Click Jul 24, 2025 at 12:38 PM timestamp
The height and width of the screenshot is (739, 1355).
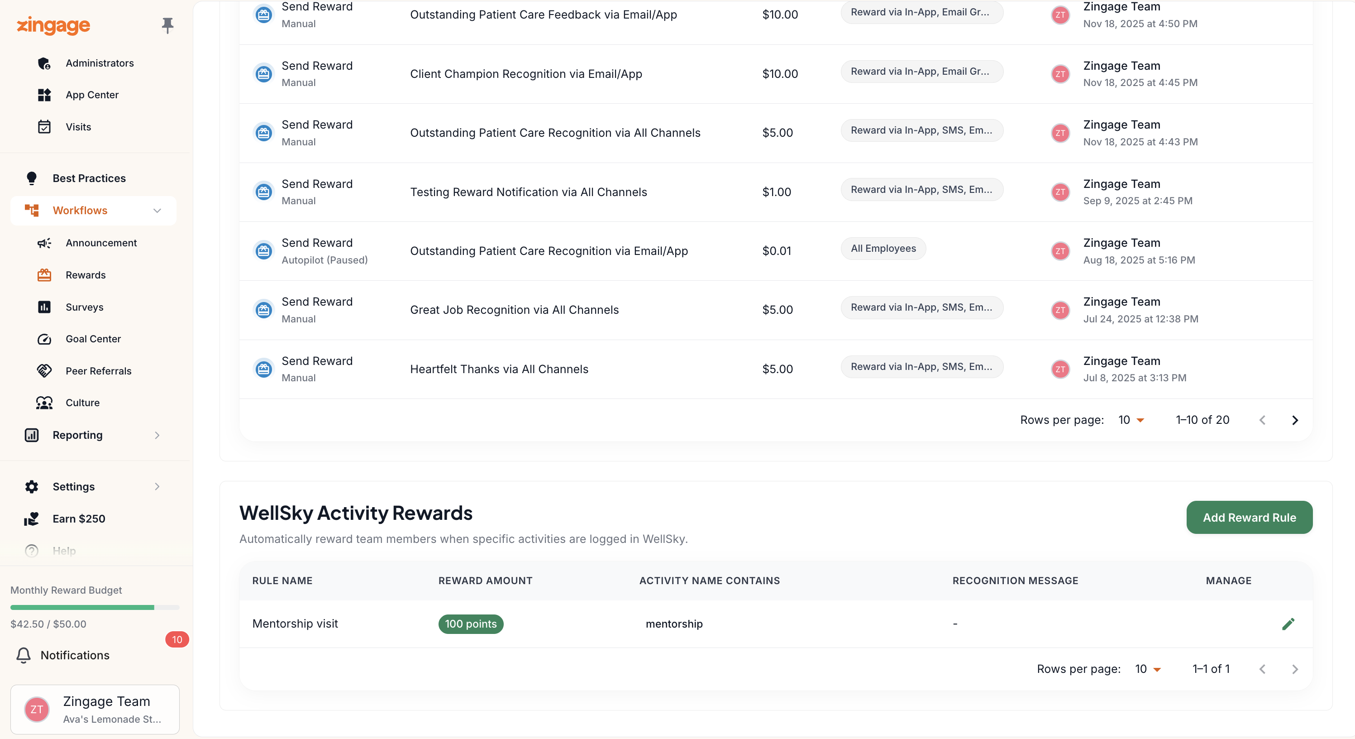pyautogui.click(x=1140, y=319)
